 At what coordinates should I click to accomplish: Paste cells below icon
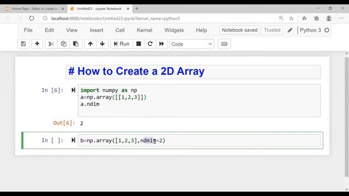coord(76,44)
